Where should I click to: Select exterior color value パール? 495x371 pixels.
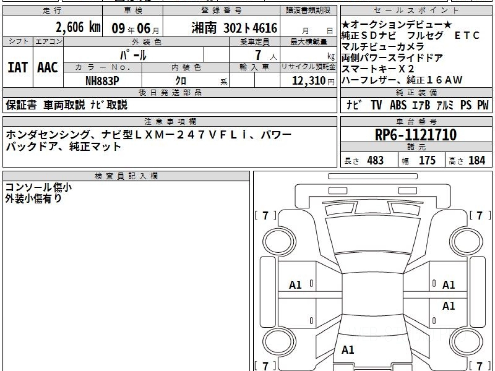(133, 54)
